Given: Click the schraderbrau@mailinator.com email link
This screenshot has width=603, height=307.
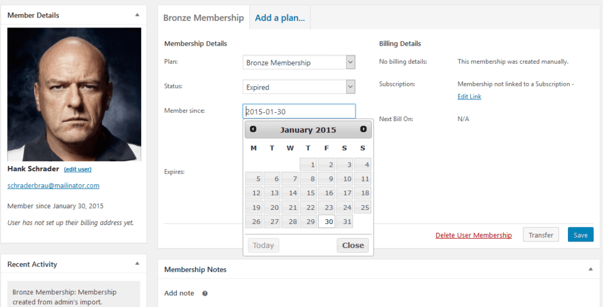Looking at the screenshot, I should click(53, 185).
